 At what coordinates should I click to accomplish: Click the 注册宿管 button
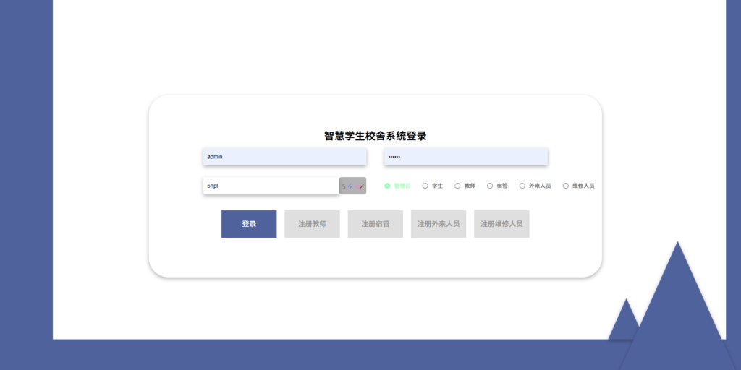click(x=376, y=224)
